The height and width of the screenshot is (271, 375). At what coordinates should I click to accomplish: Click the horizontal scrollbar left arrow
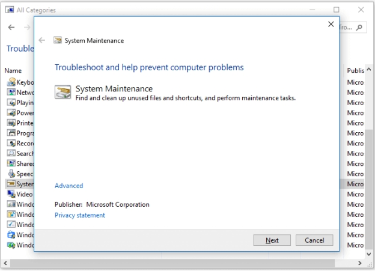[5, 263]
